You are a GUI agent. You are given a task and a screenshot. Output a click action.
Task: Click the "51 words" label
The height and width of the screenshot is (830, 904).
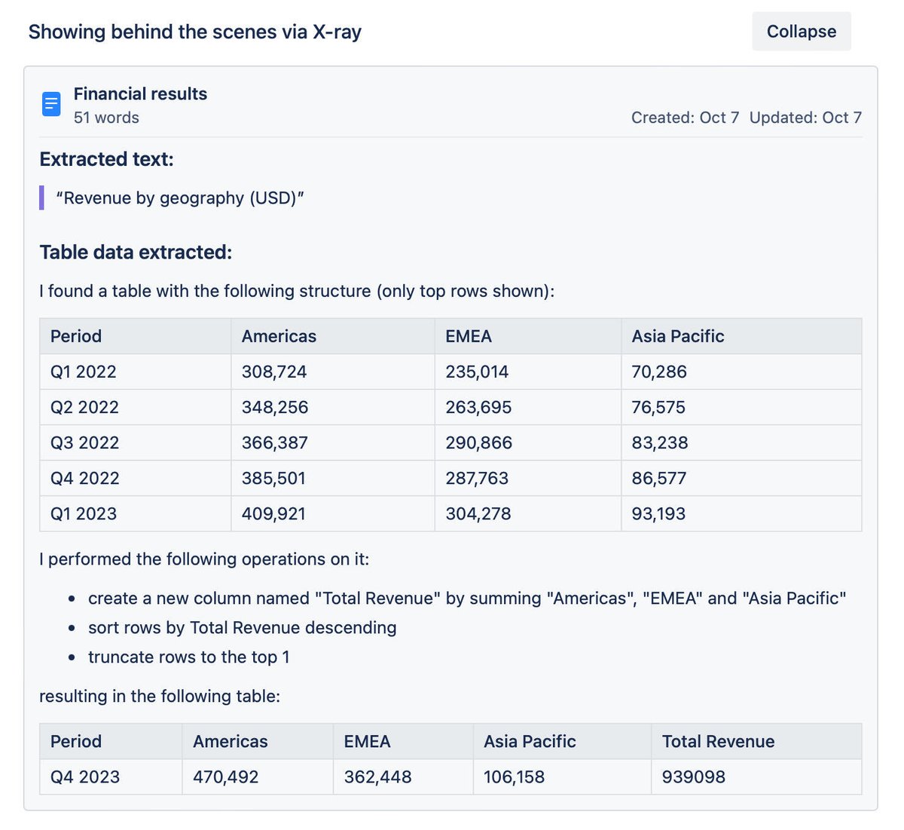106,118
